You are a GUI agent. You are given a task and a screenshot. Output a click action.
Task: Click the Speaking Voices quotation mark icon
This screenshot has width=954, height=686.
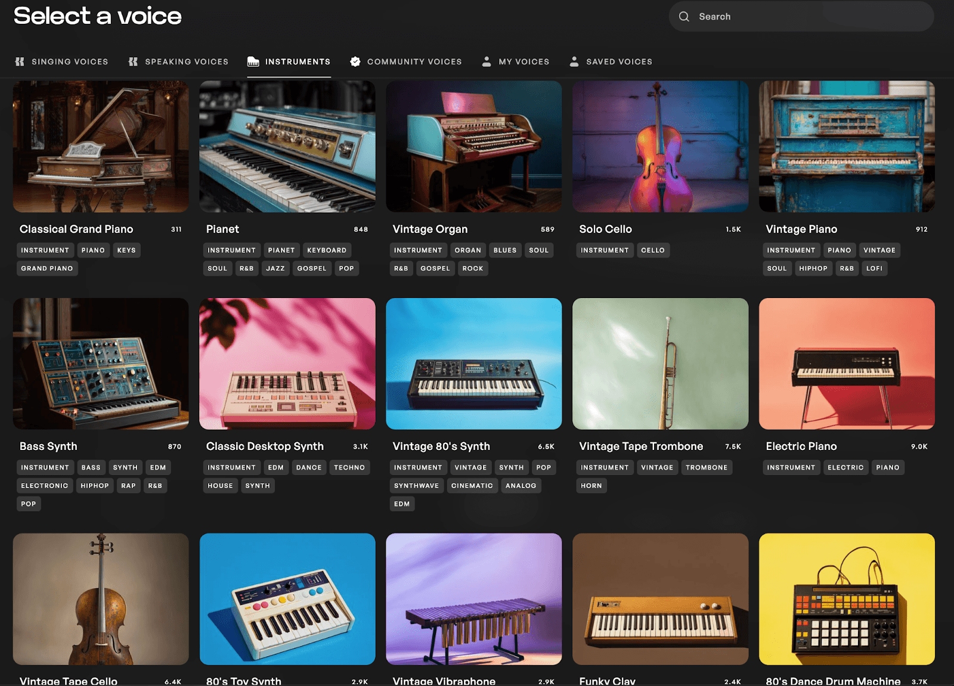pos(132,61)
